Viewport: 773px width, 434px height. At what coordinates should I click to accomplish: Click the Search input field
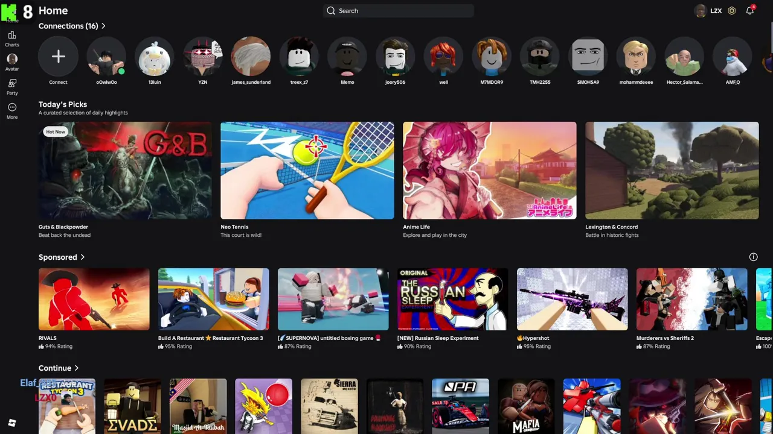click(x=399, y=11)
